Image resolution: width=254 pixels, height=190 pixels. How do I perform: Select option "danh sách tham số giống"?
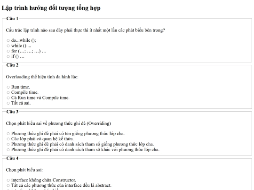coord(8,144)
